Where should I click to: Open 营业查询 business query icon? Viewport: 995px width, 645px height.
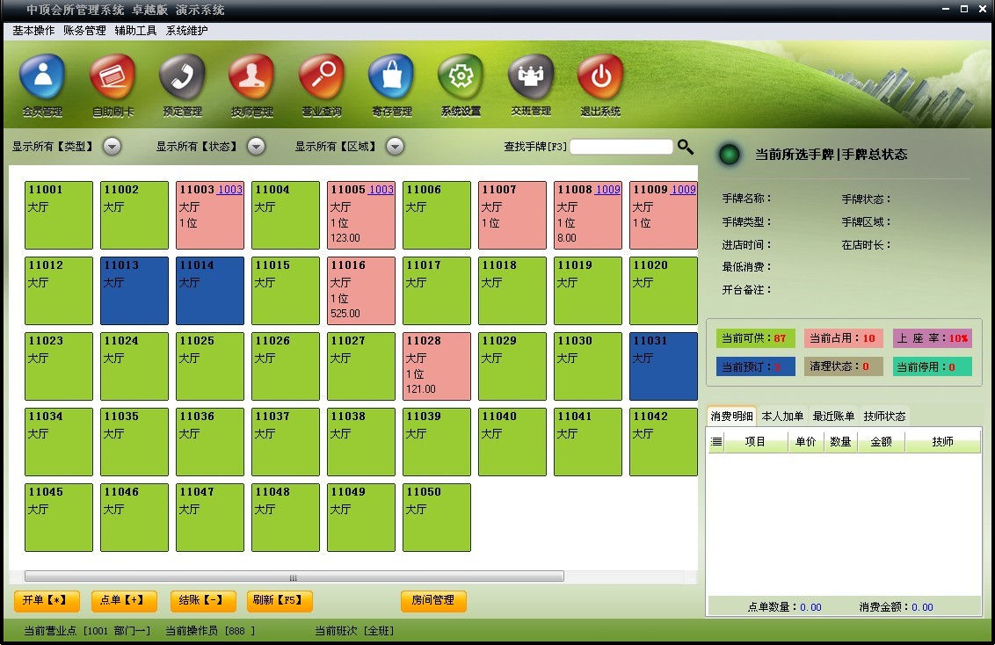(322, 79)
